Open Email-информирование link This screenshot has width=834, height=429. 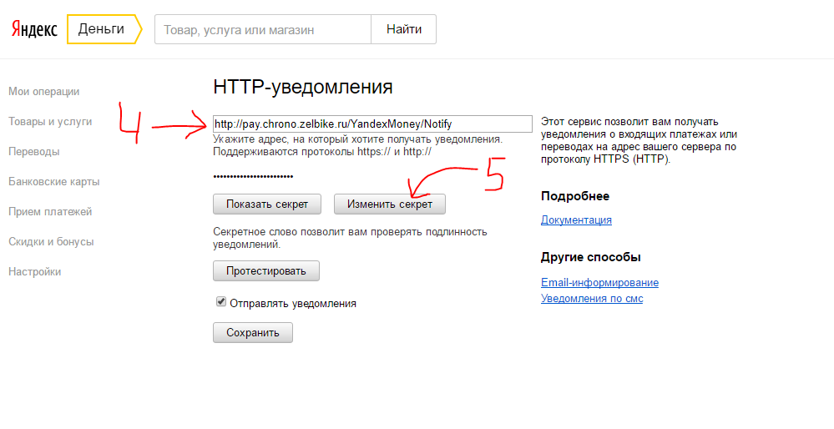click(x=599, y=283)
